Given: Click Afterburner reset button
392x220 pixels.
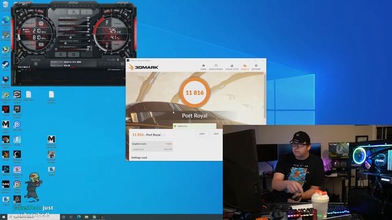Looking at the screenshot, I should [x=73, y=54].
